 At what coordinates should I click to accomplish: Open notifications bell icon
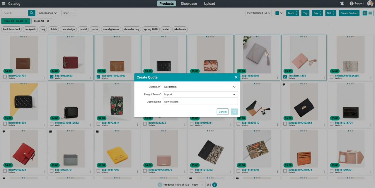(x=342, y=4)
